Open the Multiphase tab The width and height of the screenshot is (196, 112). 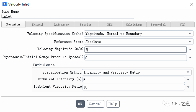[x=134, y=25]
